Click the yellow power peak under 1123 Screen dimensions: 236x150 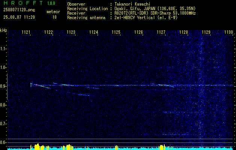click(x=69, y=147)
